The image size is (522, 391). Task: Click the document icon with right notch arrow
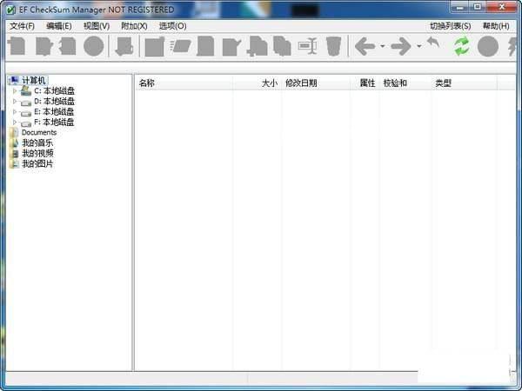44,46
